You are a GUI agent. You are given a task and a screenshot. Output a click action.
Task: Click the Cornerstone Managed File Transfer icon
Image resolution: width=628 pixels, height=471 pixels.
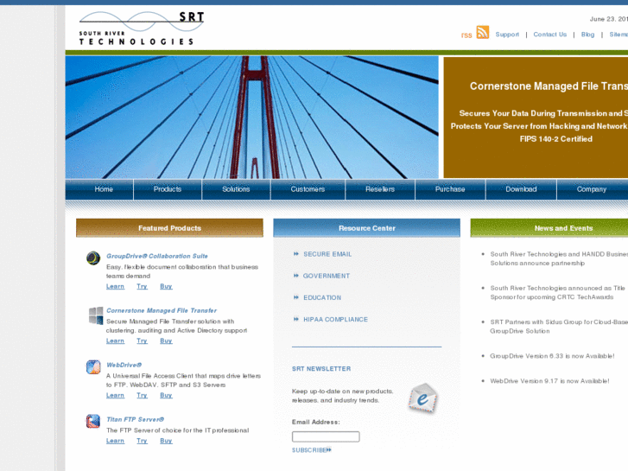[96, 315]
